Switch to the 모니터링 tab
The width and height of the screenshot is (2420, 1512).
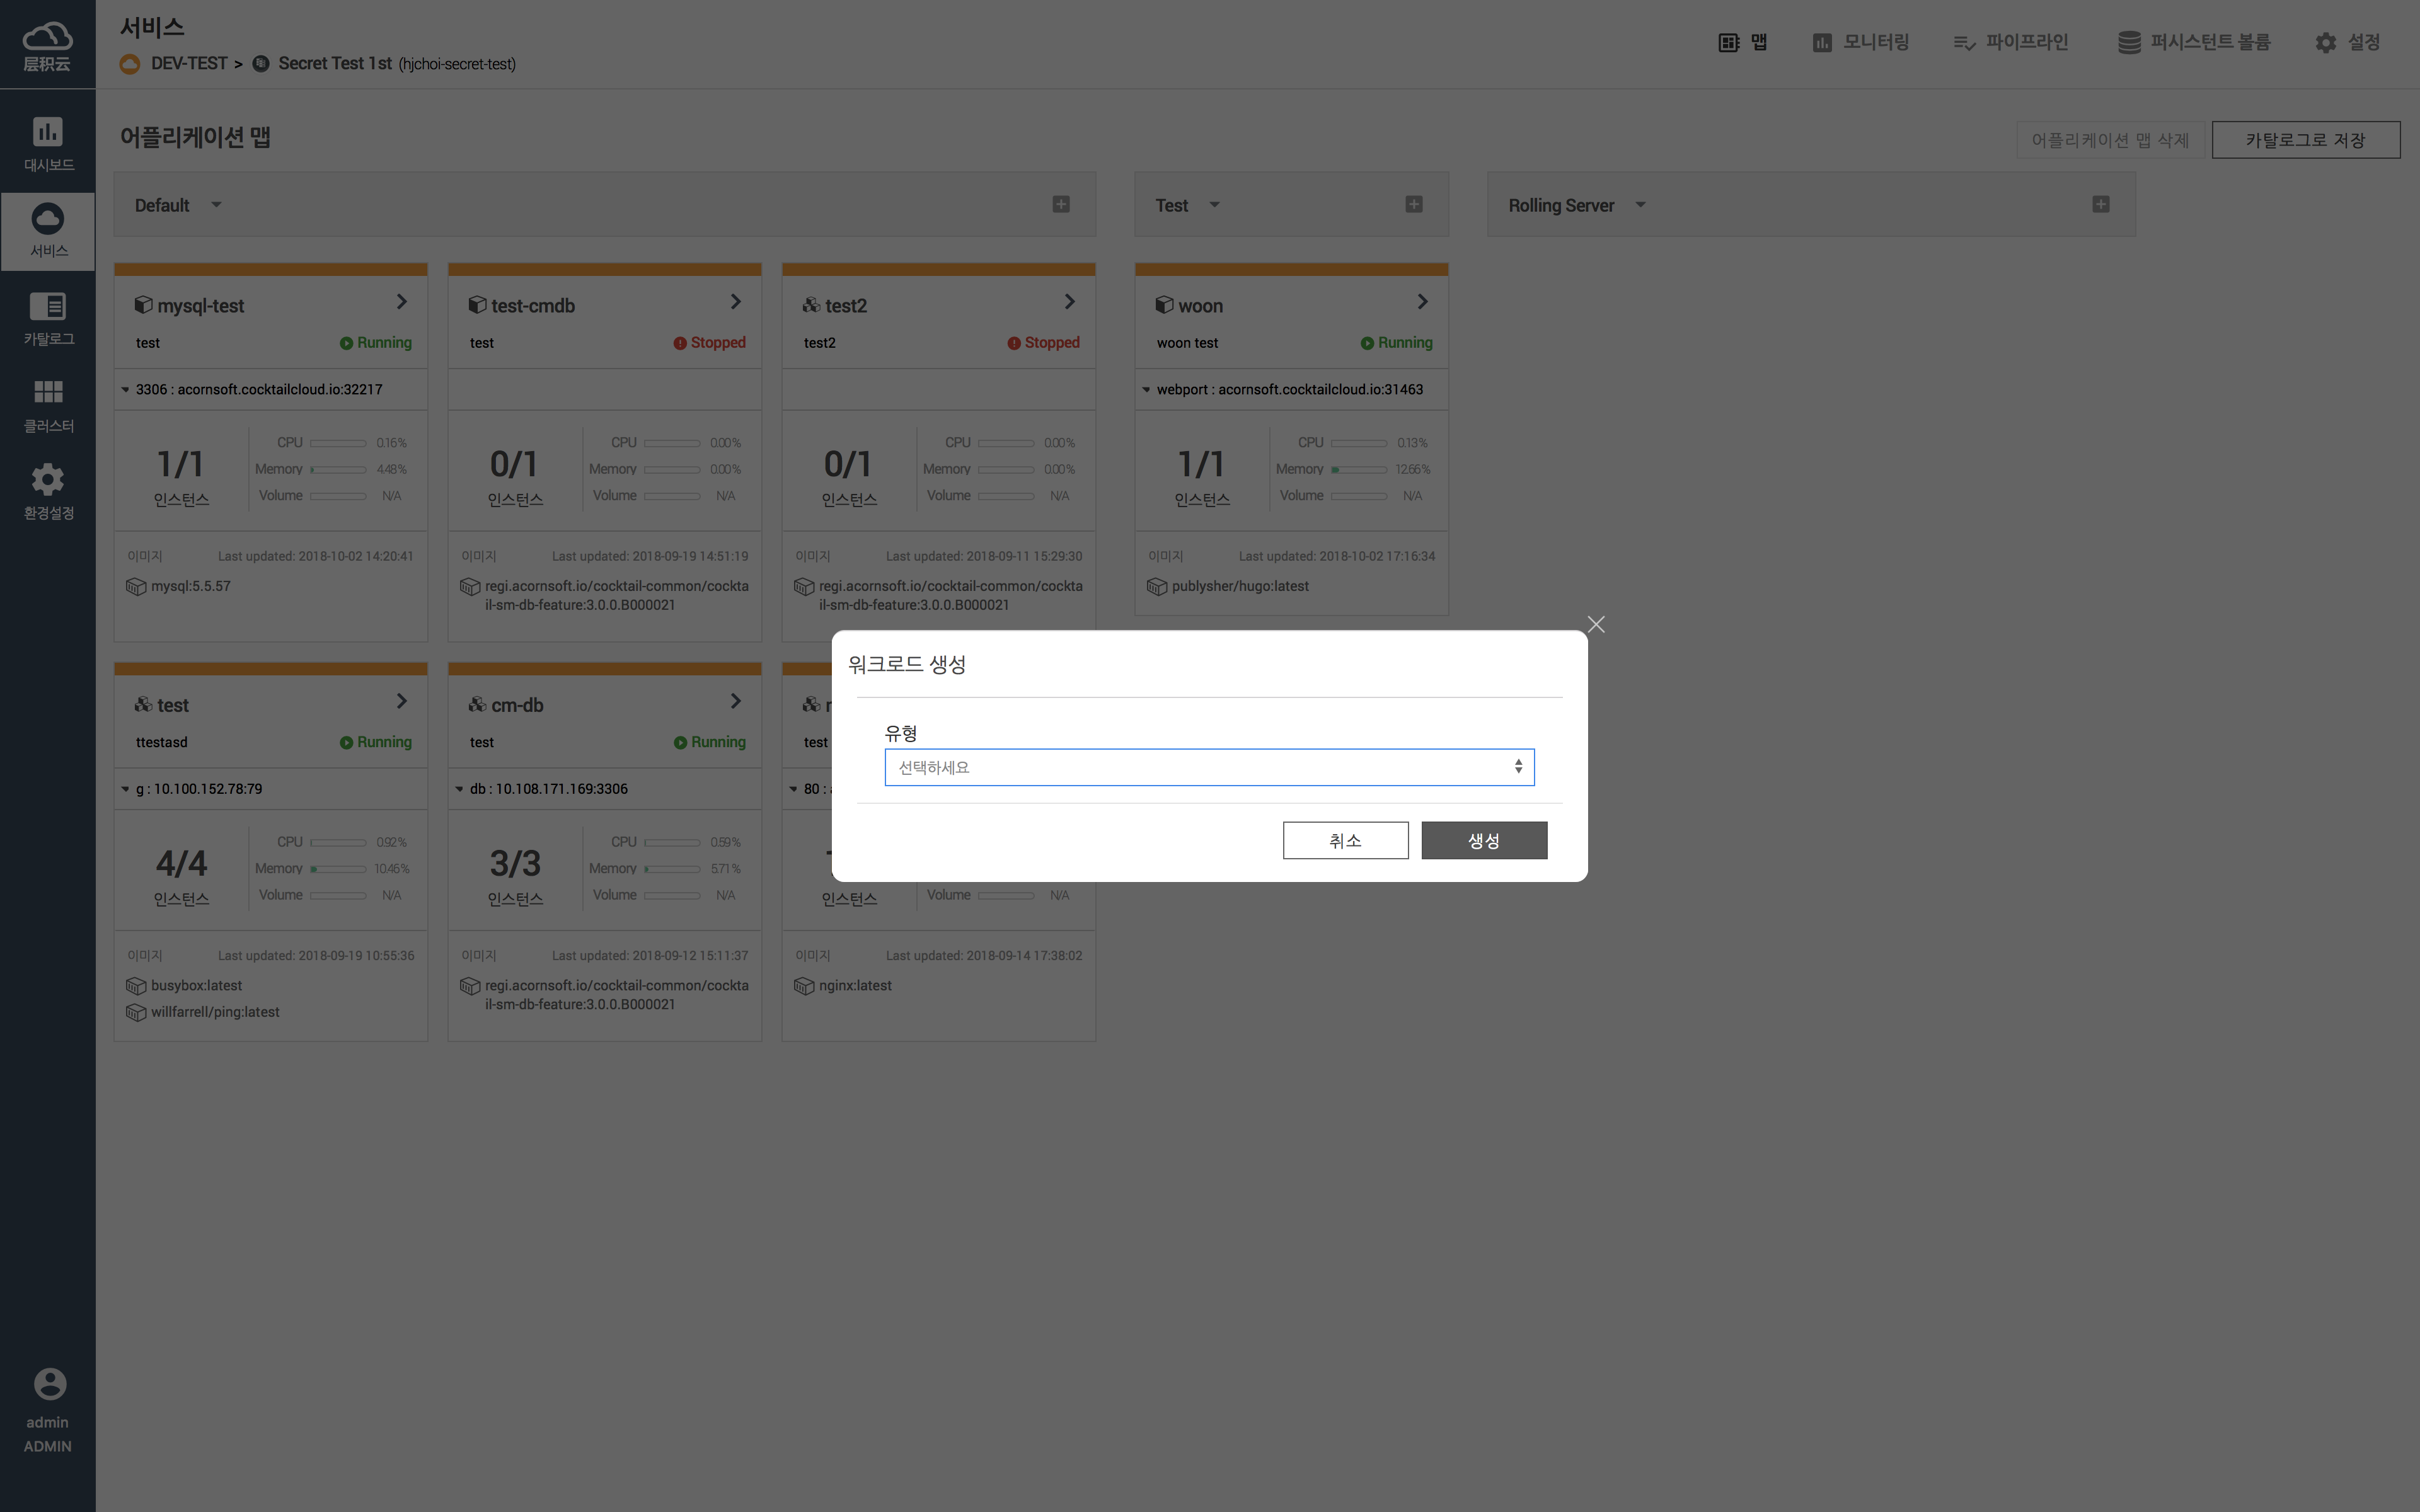click(x=1860, y=42)
